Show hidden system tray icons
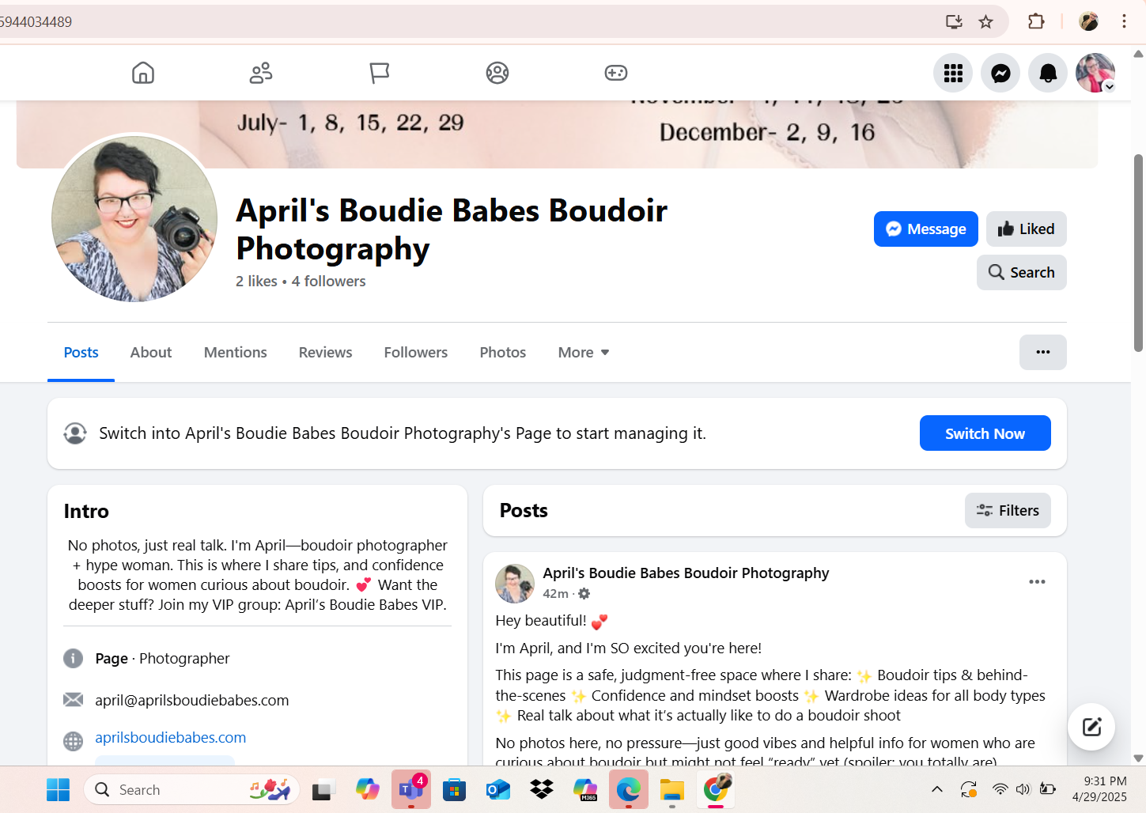The width and height of the screenshot is (1146, 813). tap(937, 789)
